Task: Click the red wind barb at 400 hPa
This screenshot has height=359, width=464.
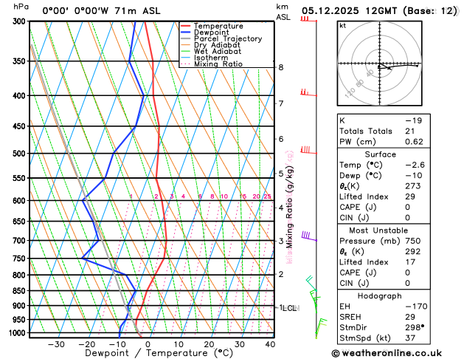Action: tap(308, 93)
